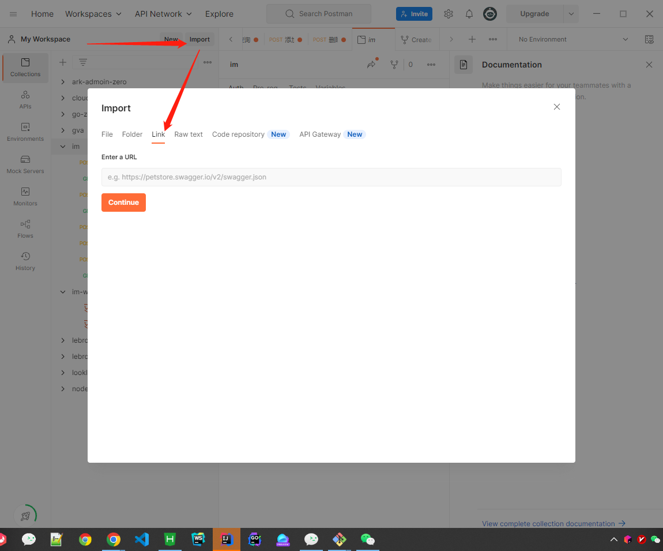Viewport: 663px width, 551px height.
Task: Open WebStorm from the taskbar
Action: 198,539
